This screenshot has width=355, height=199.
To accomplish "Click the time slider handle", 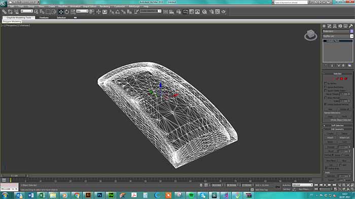I will point(15,176).
